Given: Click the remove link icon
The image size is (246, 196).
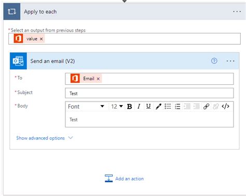Looking at the screenshot, I should (216, 107).
